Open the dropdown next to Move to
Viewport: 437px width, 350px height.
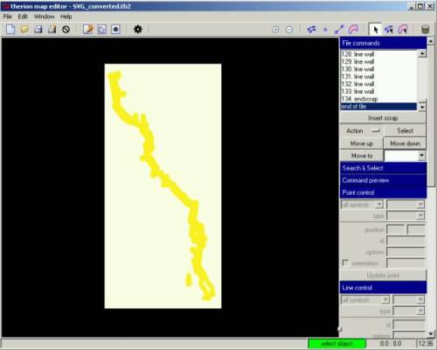click(421, 156)
